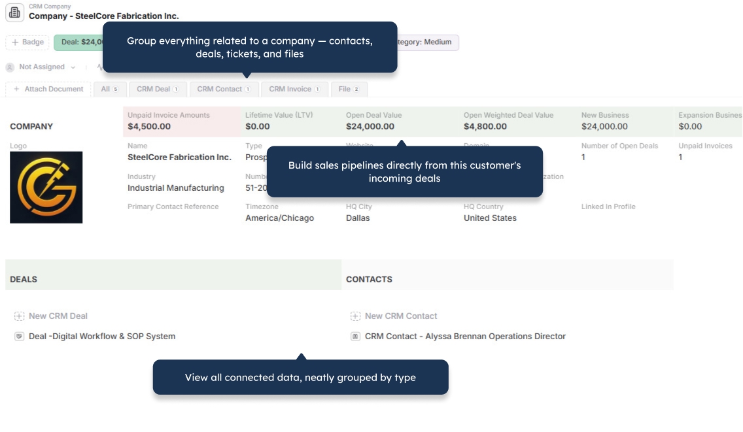The image size is (743, 432).
Task: Create a New CRM Deal
Action: tap(58, 316)
